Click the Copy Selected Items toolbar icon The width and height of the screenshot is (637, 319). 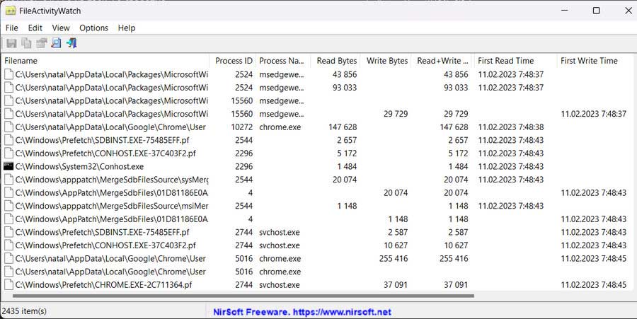point(26,43)
